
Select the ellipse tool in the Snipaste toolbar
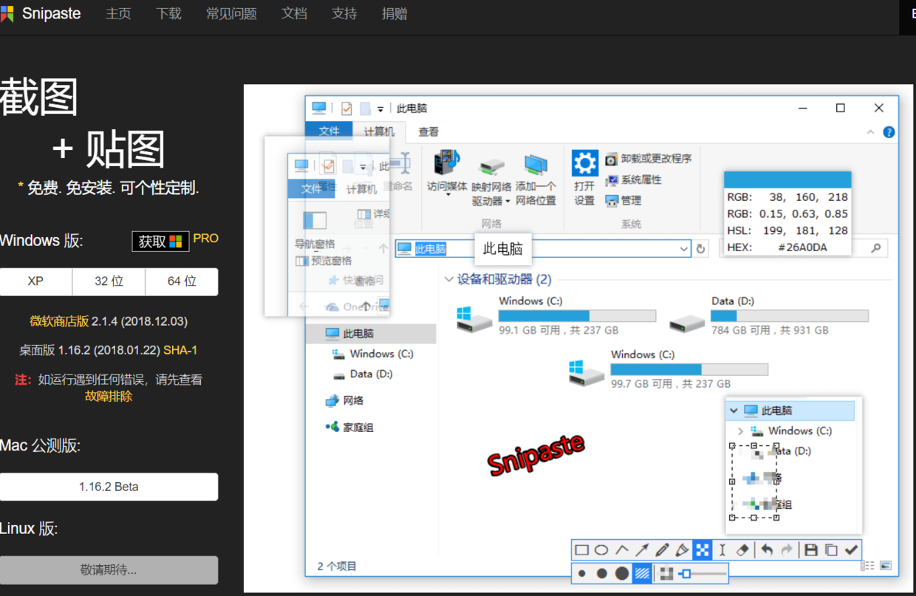point(602,549)
